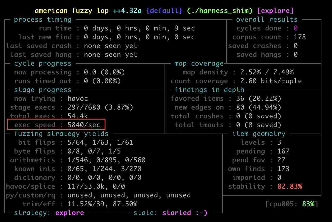This screenshot has width=332, height=222.
Task: Click the red stability value 82.83%
Action: (290, 186)
